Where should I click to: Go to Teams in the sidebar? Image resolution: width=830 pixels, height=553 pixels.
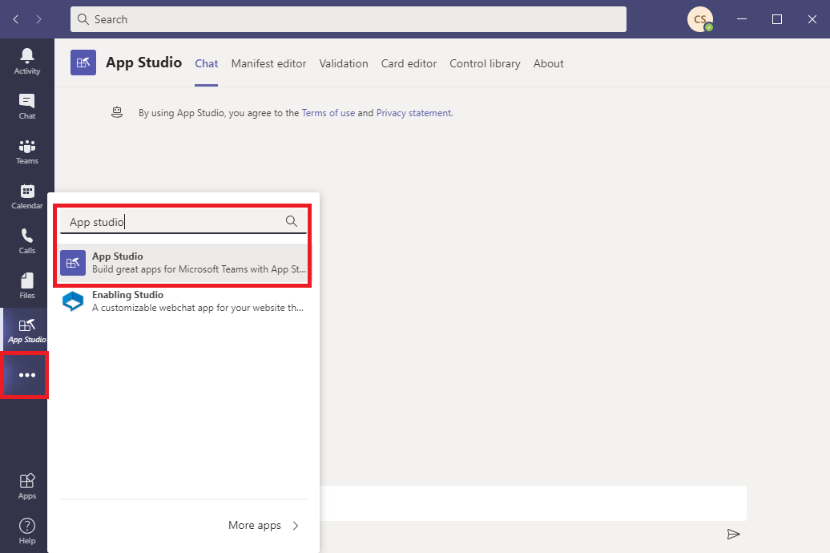click(x=27, y=151)
